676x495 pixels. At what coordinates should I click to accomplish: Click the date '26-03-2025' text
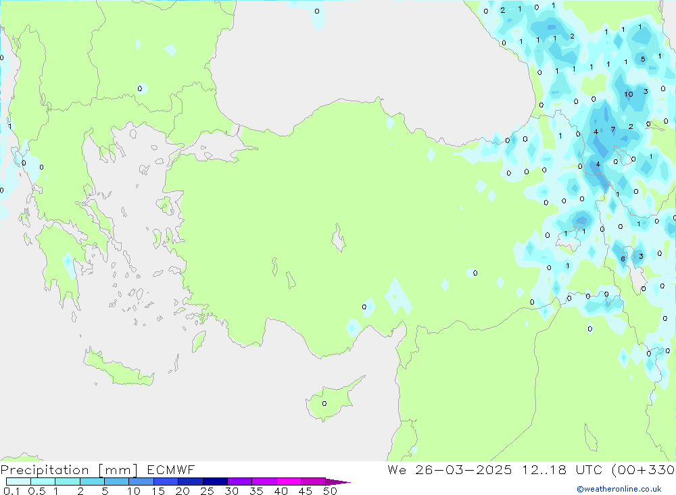click(464, 469)
